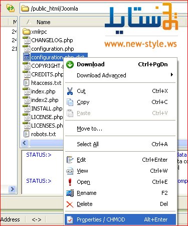Click the configuration.php file icon
188x226 pixels.
(x=26, y=49)
